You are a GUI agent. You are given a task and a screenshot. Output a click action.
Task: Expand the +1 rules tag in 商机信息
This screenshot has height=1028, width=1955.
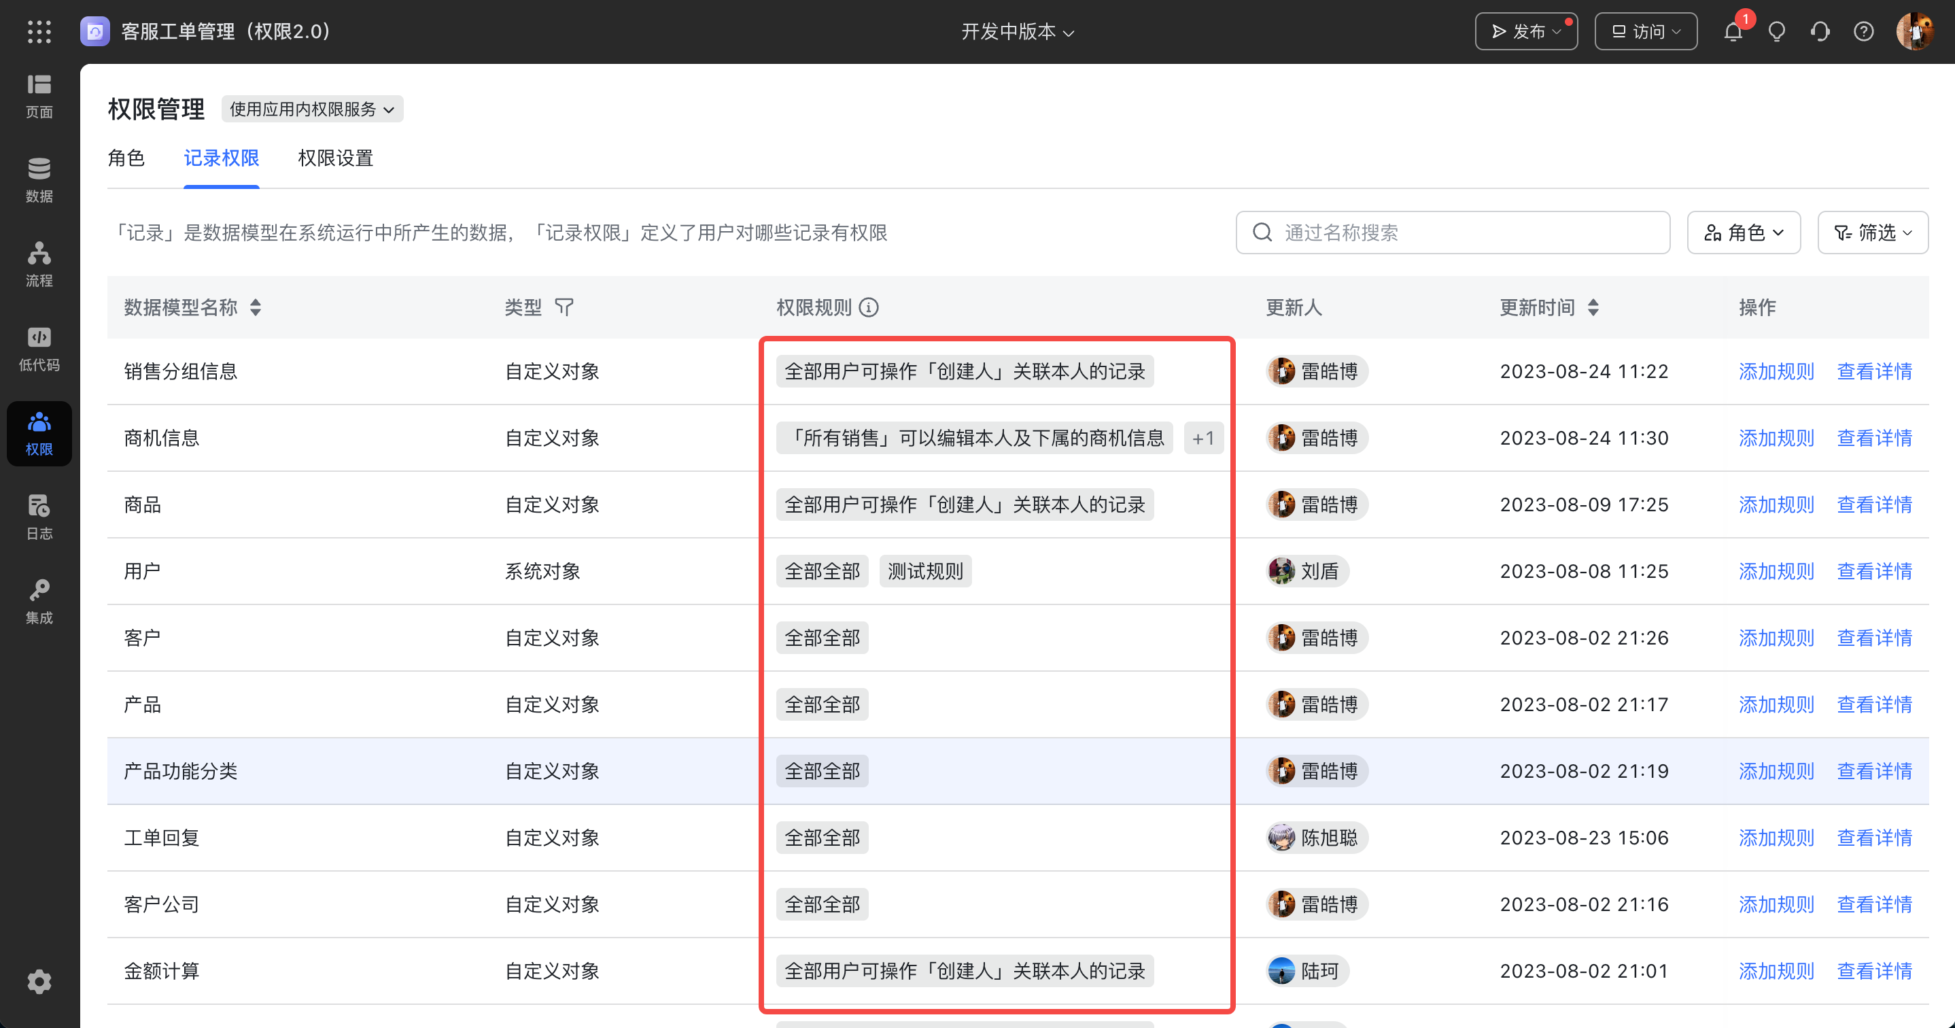1204,438
